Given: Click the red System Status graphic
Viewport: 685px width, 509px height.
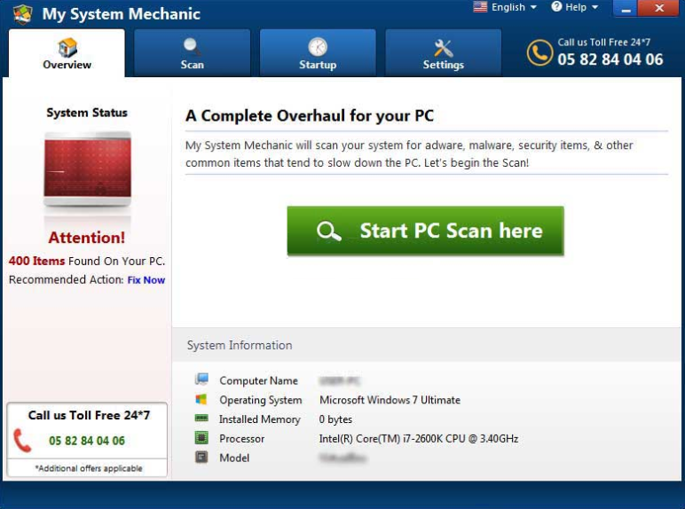Looking at the screenshot, I should point(87,168).
